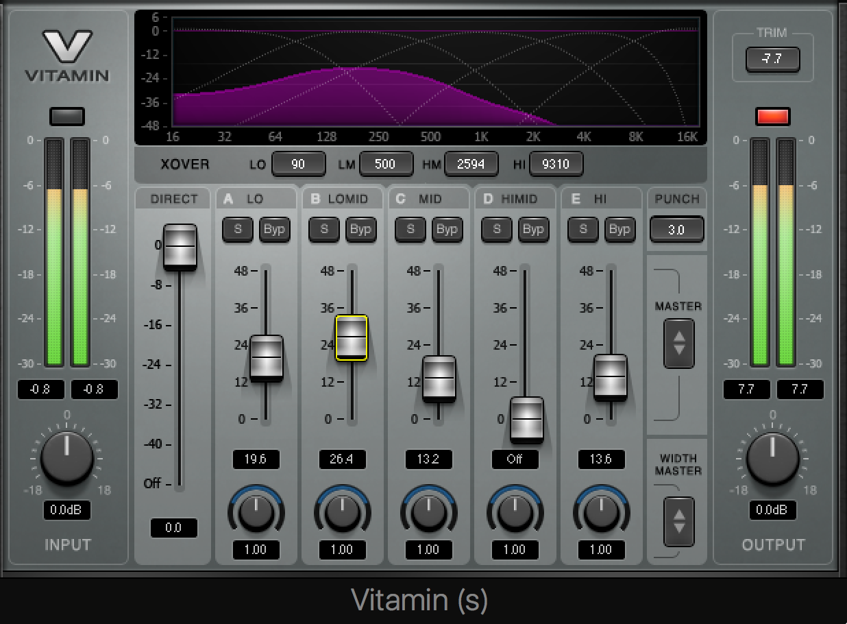Click the PUNCH amount display showing 3.0

[676, 230]
